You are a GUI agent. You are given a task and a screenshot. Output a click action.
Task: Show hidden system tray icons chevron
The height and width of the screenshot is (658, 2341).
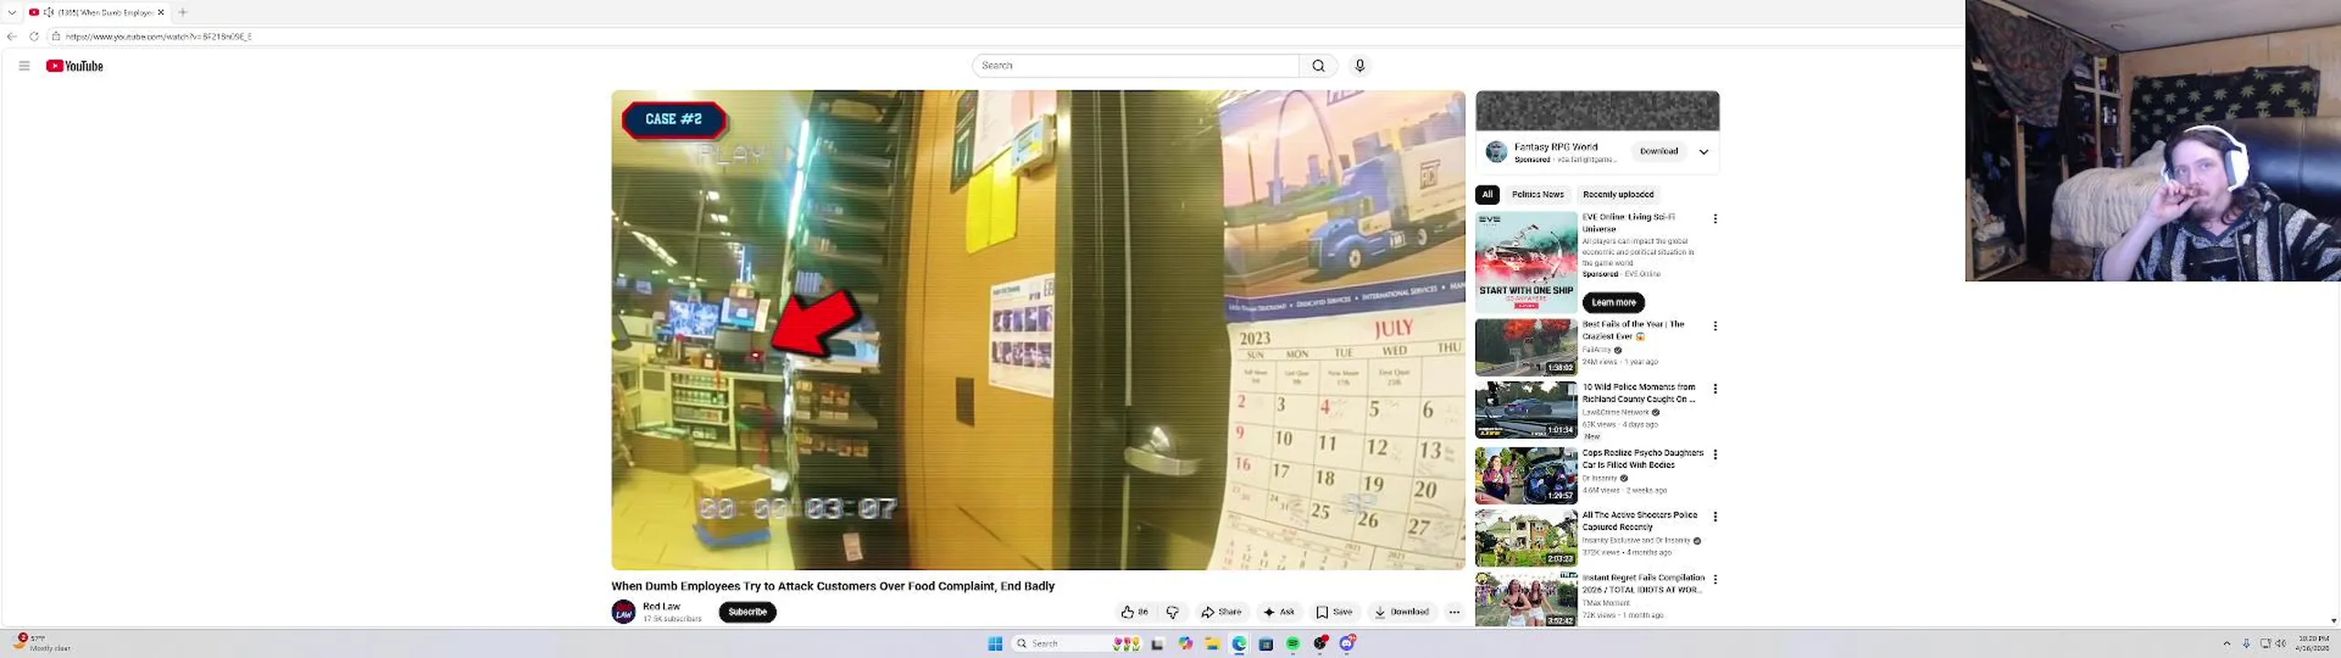(x=2227, y=643)
